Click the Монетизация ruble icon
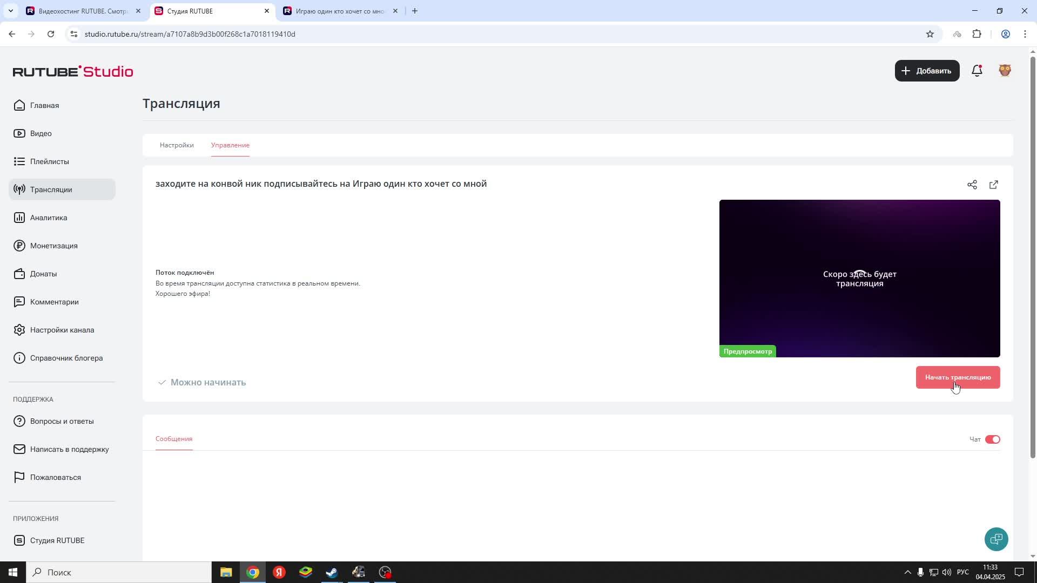Viewport: 1037px width, 583px height. (x=19, y=246)
